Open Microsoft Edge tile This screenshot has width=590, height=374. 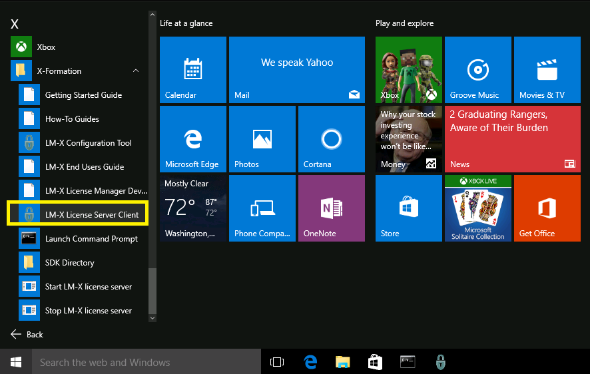193,139
